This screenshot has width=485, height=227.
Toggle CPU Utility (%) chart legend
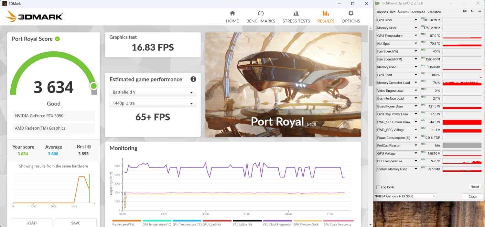pyautogui.click(x=247, y=223)
